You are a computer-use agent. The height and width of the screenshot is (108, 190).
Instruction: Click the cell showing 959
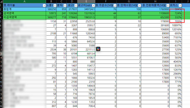pyautogui.click(x=61, y=9)
